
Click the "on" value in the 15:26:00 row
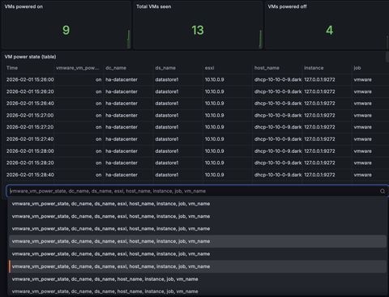click(99, 79)
